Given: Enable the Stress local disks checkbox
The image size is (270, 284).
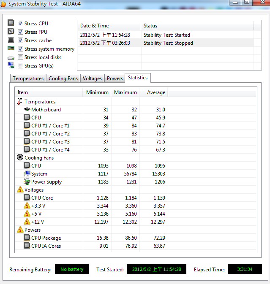Looking at the screenshot, I should (x=20, y=57).
